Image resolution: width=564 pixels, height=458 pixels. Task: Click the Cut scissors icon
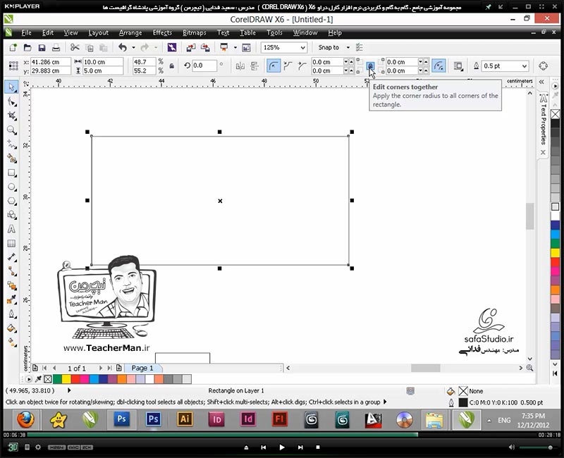tap(75, 47)
